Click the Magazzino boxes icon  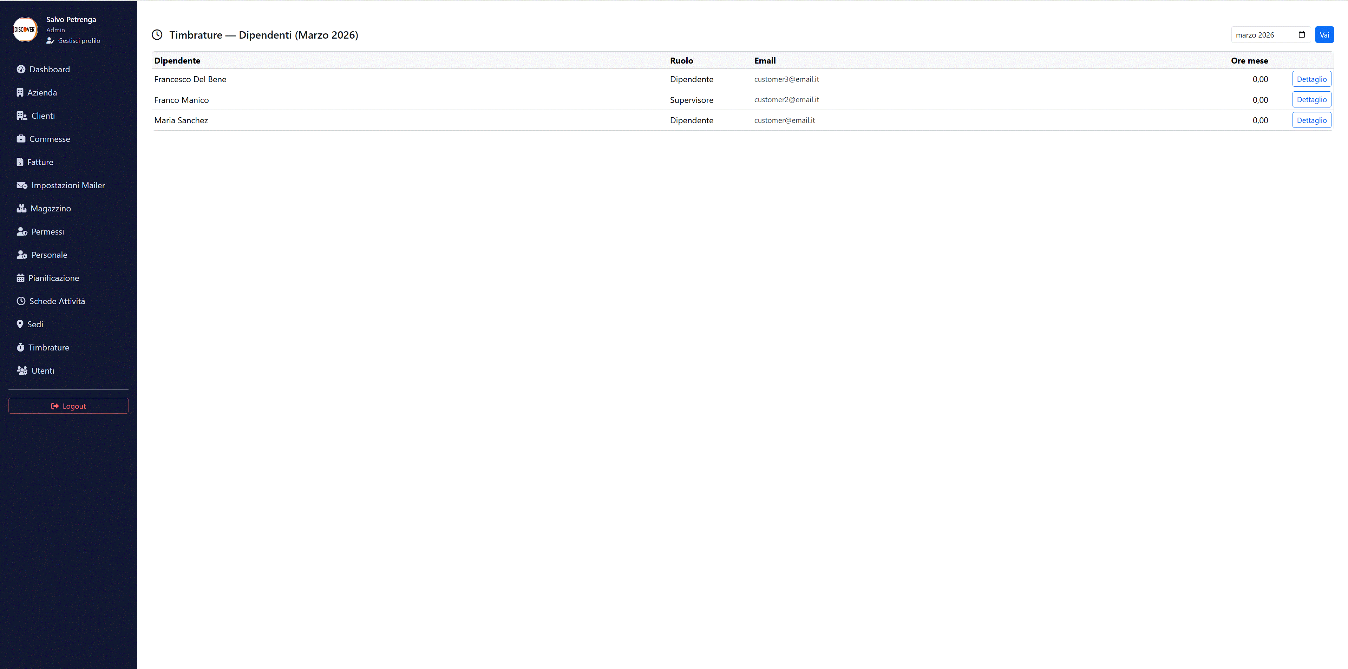21,208
